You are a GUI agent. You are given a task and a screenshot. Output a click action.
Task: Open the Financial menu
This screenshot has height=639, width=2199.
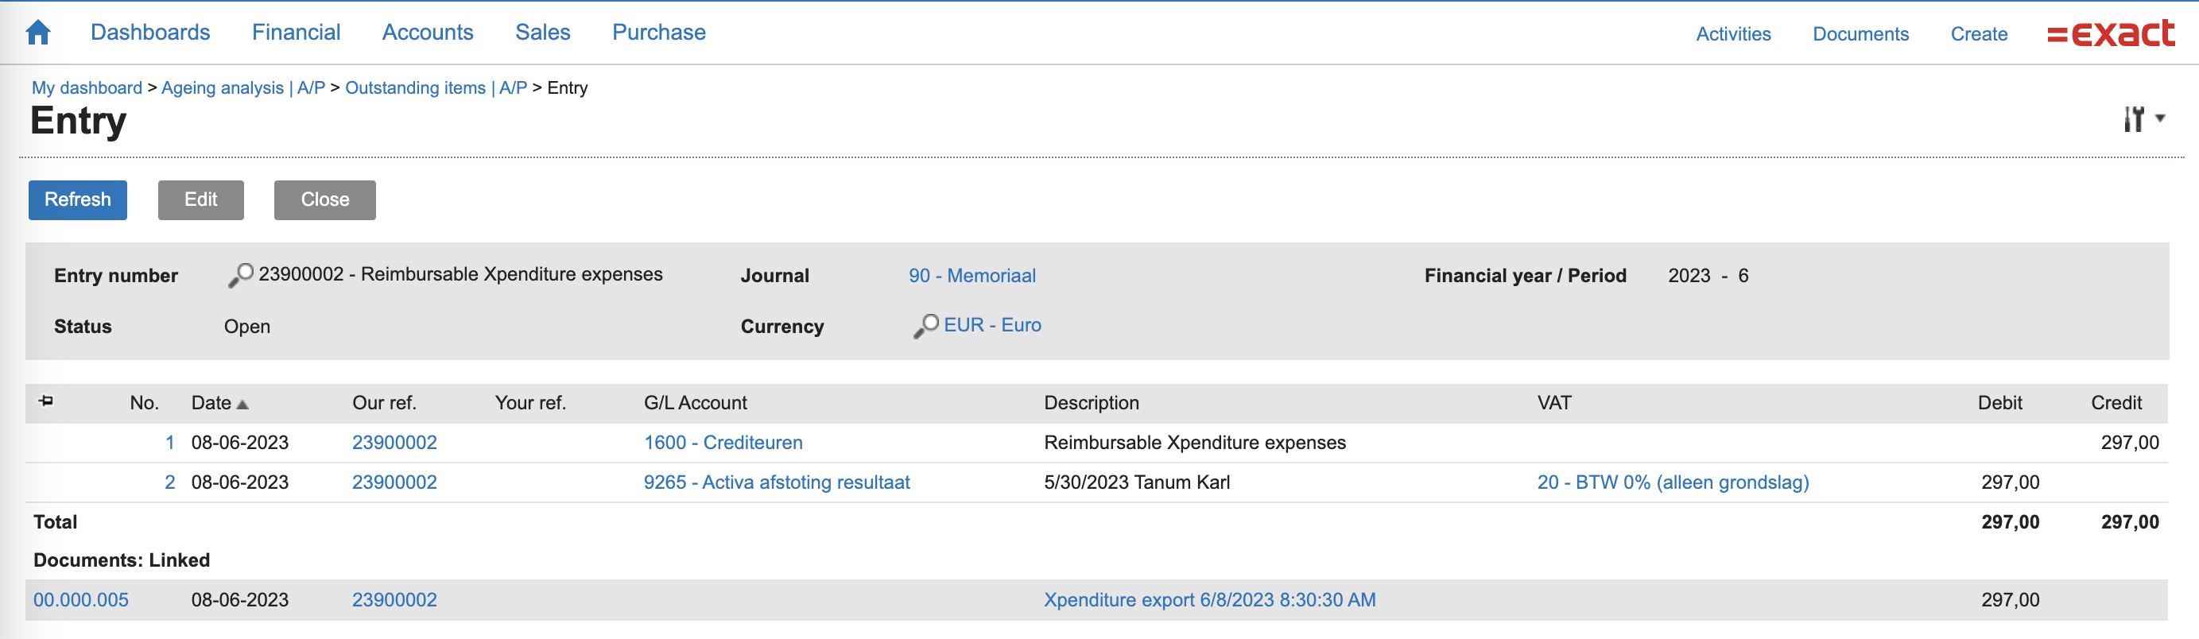296,33
